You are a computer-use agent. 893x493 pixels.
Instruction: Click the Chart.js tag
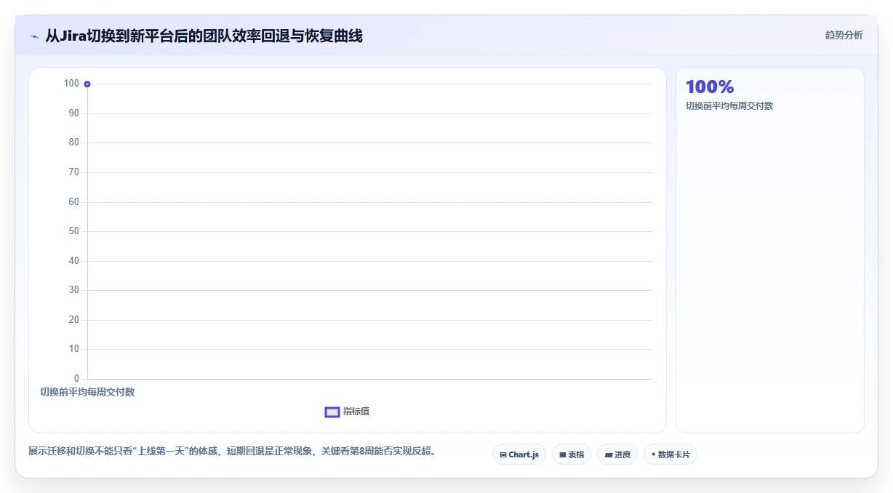(x=519, y=454)
